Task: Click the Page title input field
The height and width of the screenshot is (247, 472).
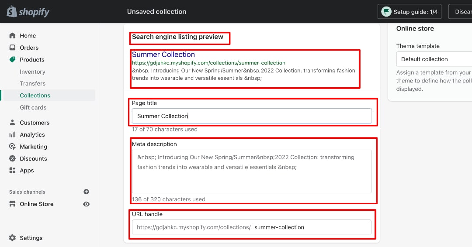Action: tap(251, 116)
